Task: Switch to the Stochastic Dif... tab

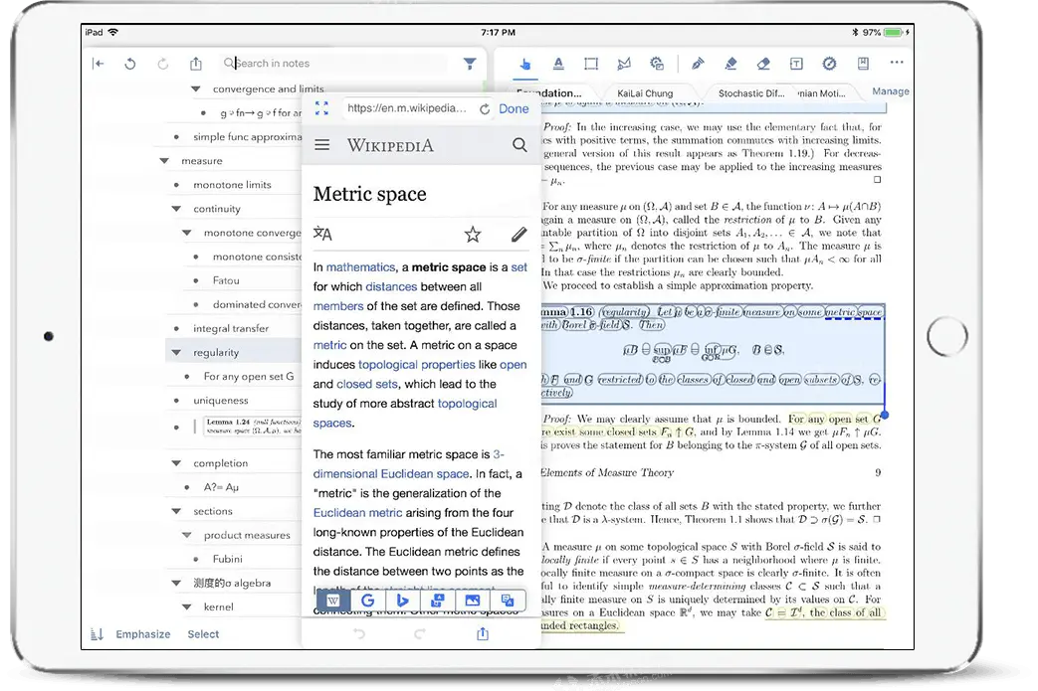Action: [x=750, y=93]
